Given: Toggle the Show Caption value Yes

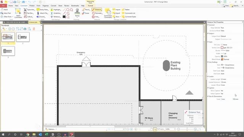Looking at the screenshot, I should [x=222, y=91].
